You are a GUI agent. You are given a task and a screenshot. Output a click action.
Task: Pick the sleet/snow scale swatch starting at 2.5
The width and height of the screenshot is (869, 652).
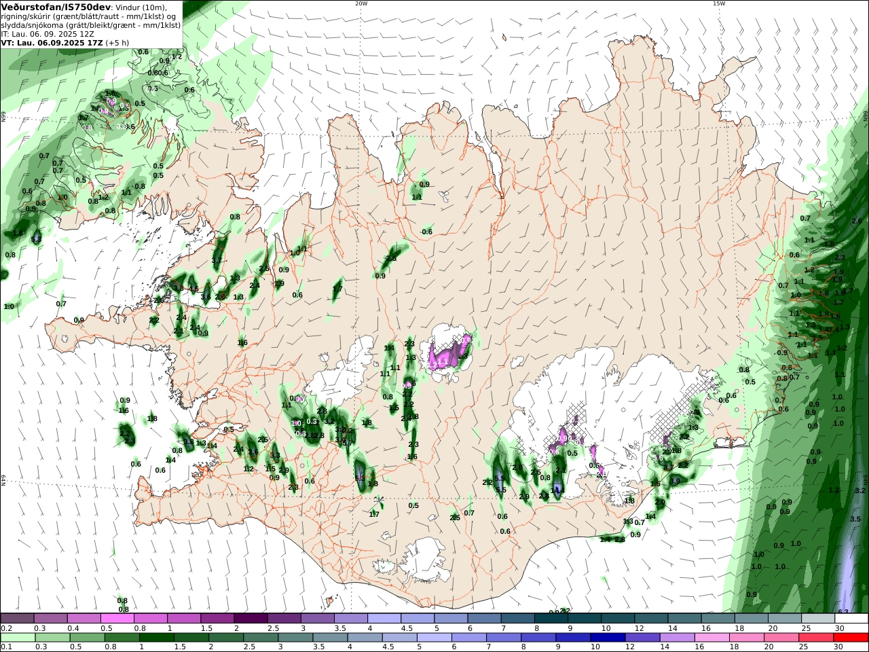[x=284, y=618]
